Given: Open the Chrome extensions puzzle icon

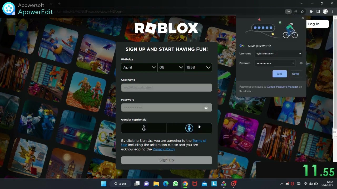Looking at the screenshot, I should pyautogui.click(x=311, y=12).
